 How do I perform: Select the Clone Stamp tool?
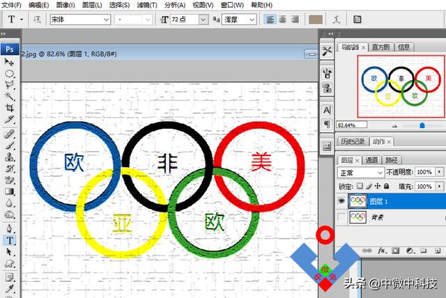[x=9, y=157]
